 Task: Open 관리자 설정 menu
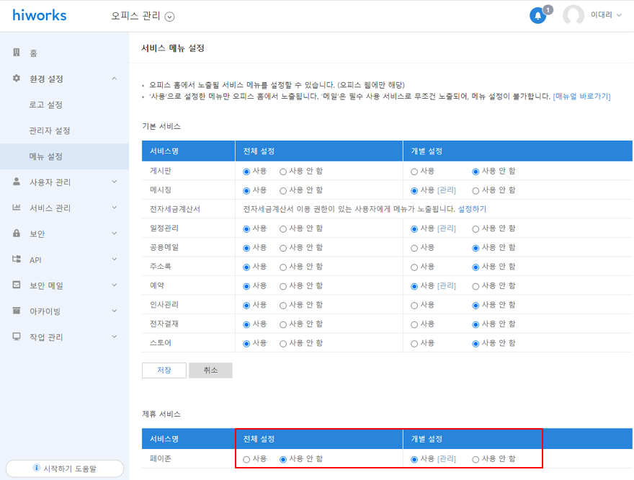[49, 130]
